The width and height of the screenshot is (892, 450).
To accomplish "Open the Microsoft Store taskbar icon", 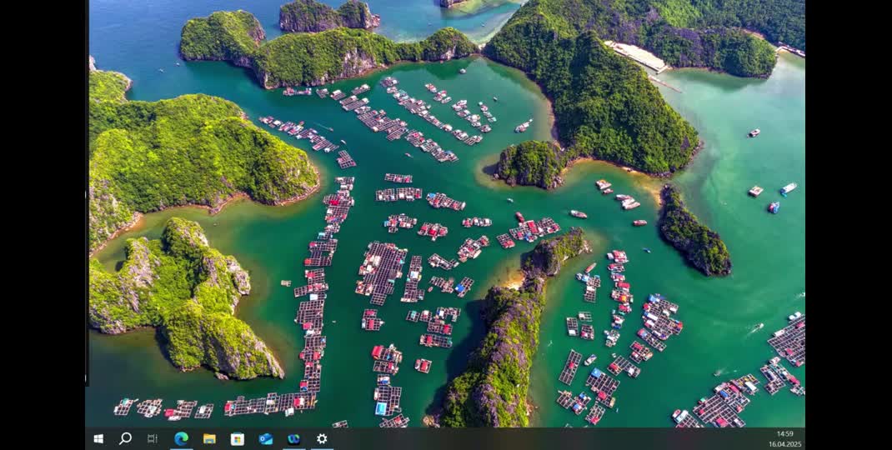I will (x=238, y=438).
